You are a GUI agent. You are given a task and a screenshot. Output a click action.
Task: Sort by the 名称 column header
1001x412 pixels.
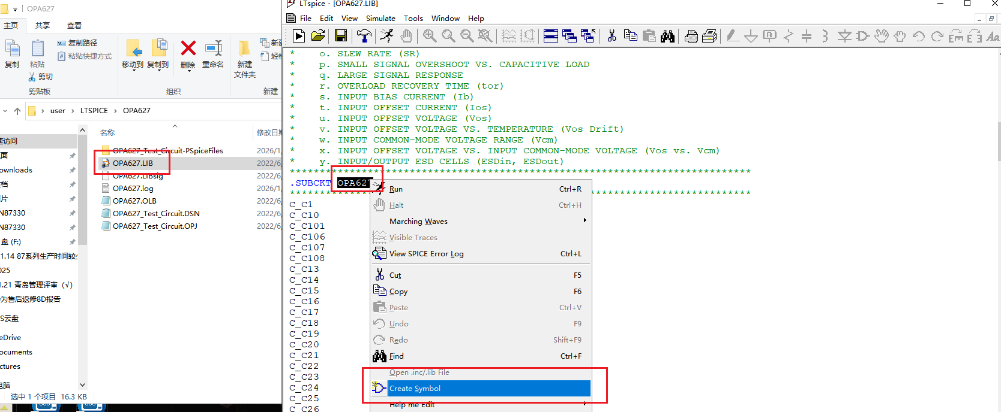[x=107, y=132]
